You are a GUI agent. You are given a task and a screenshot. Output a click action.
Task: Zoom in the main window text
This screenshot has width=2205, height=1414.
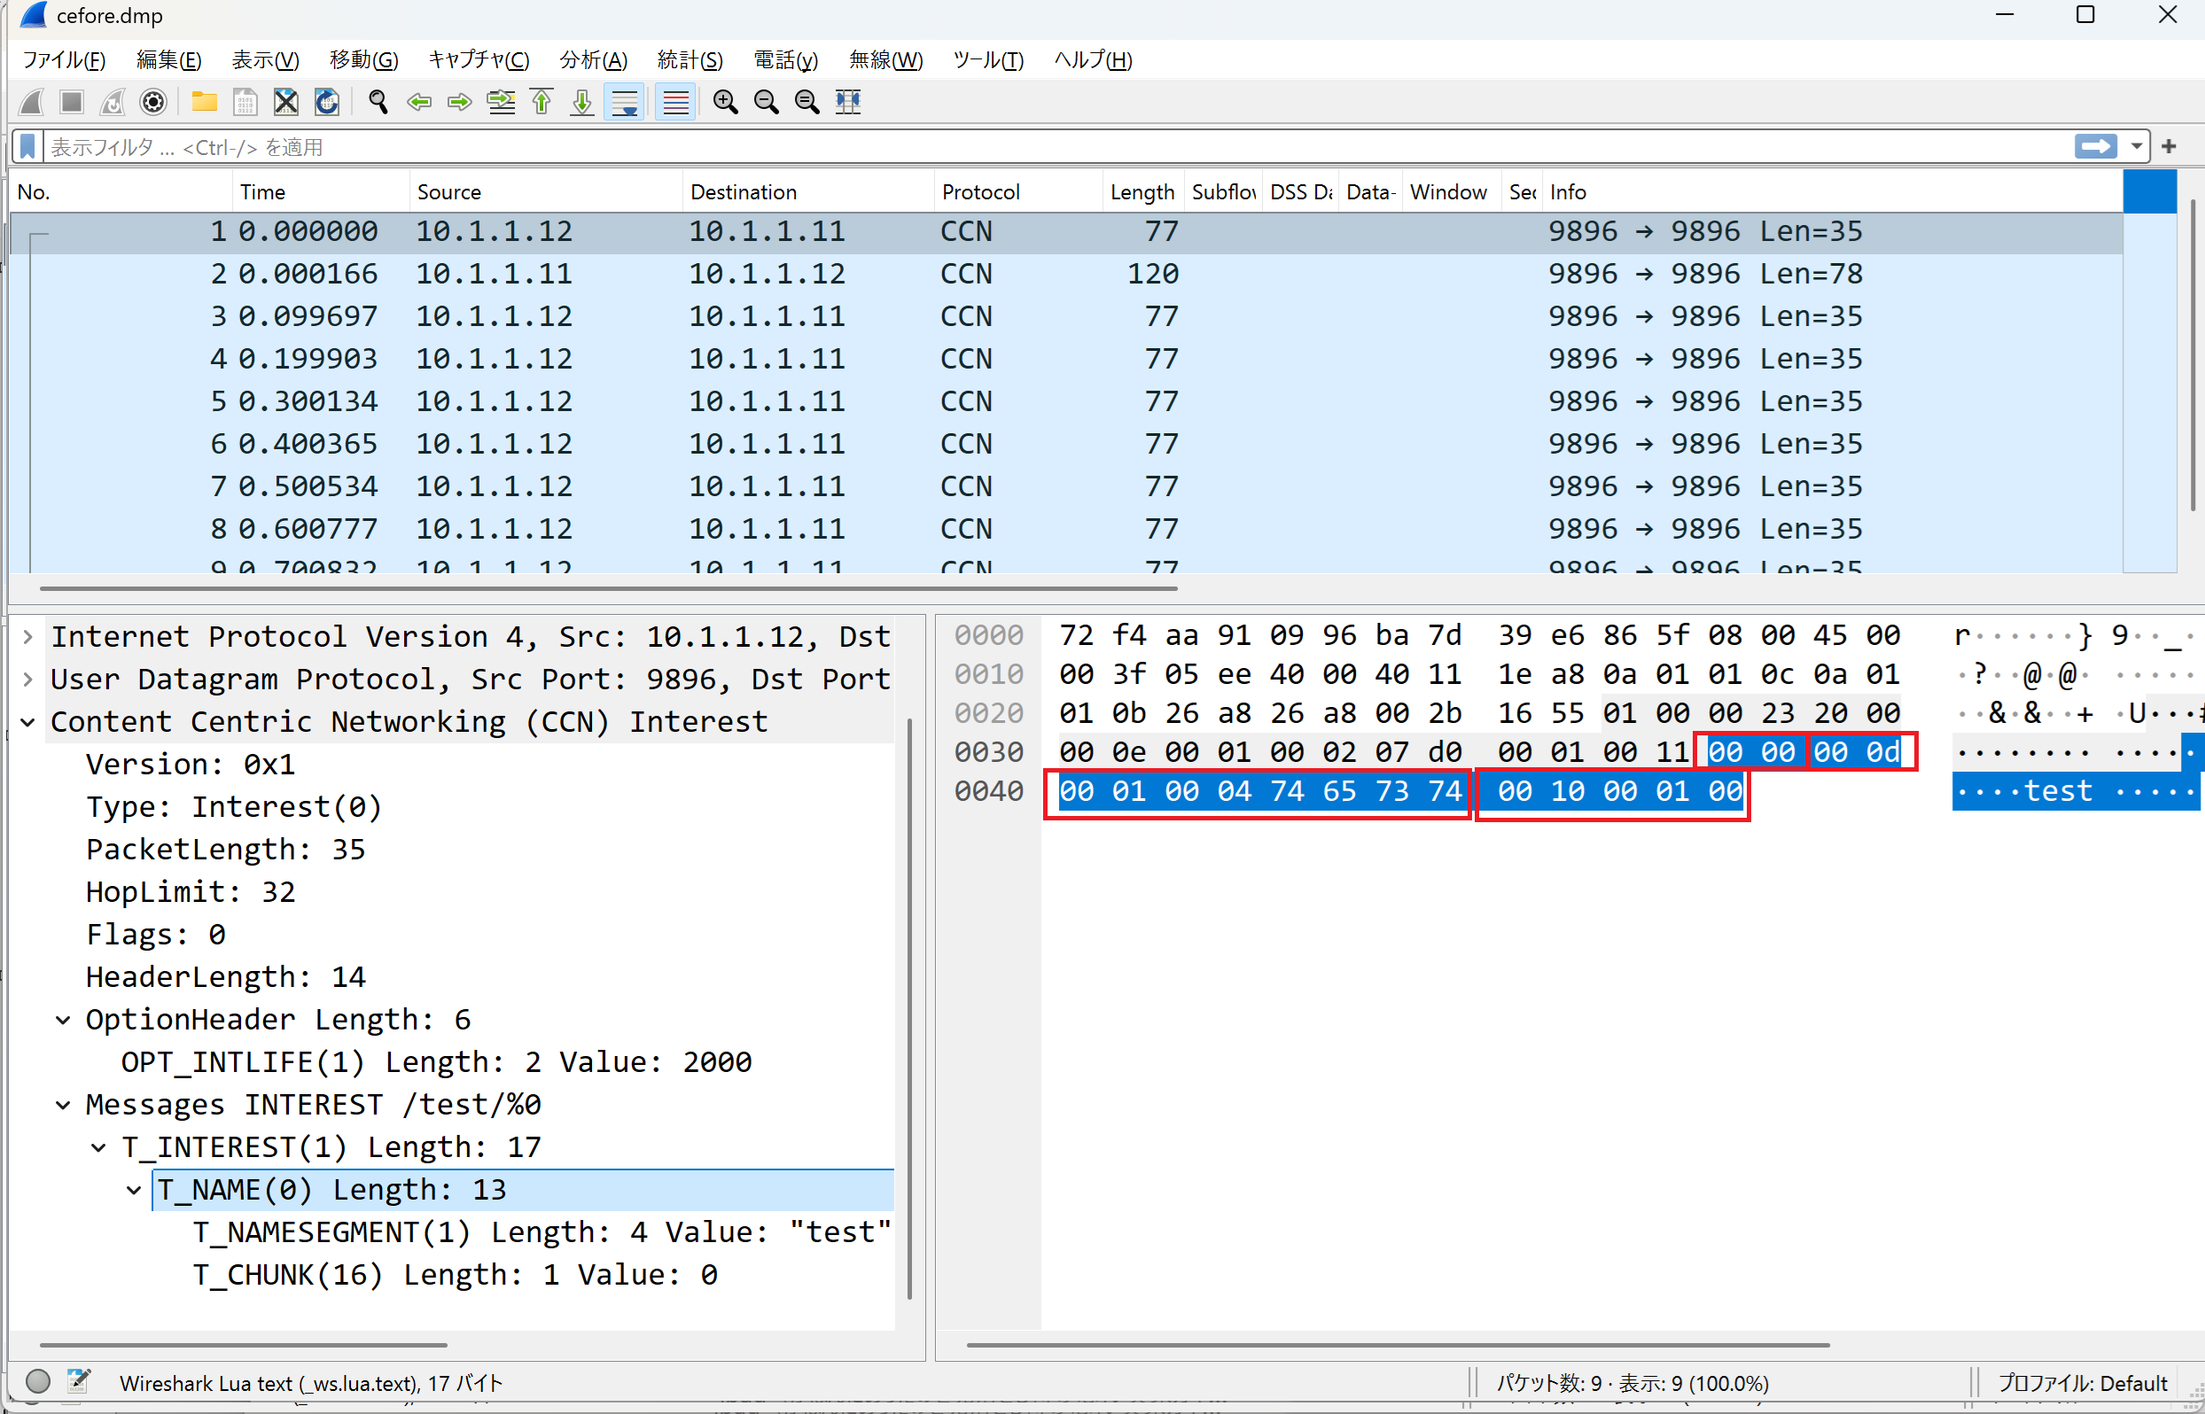pos(726,102)
